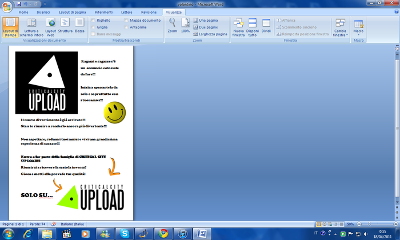Click the zoom out minus button
Screen dimensions: 400x240
[x=359, y=224]
